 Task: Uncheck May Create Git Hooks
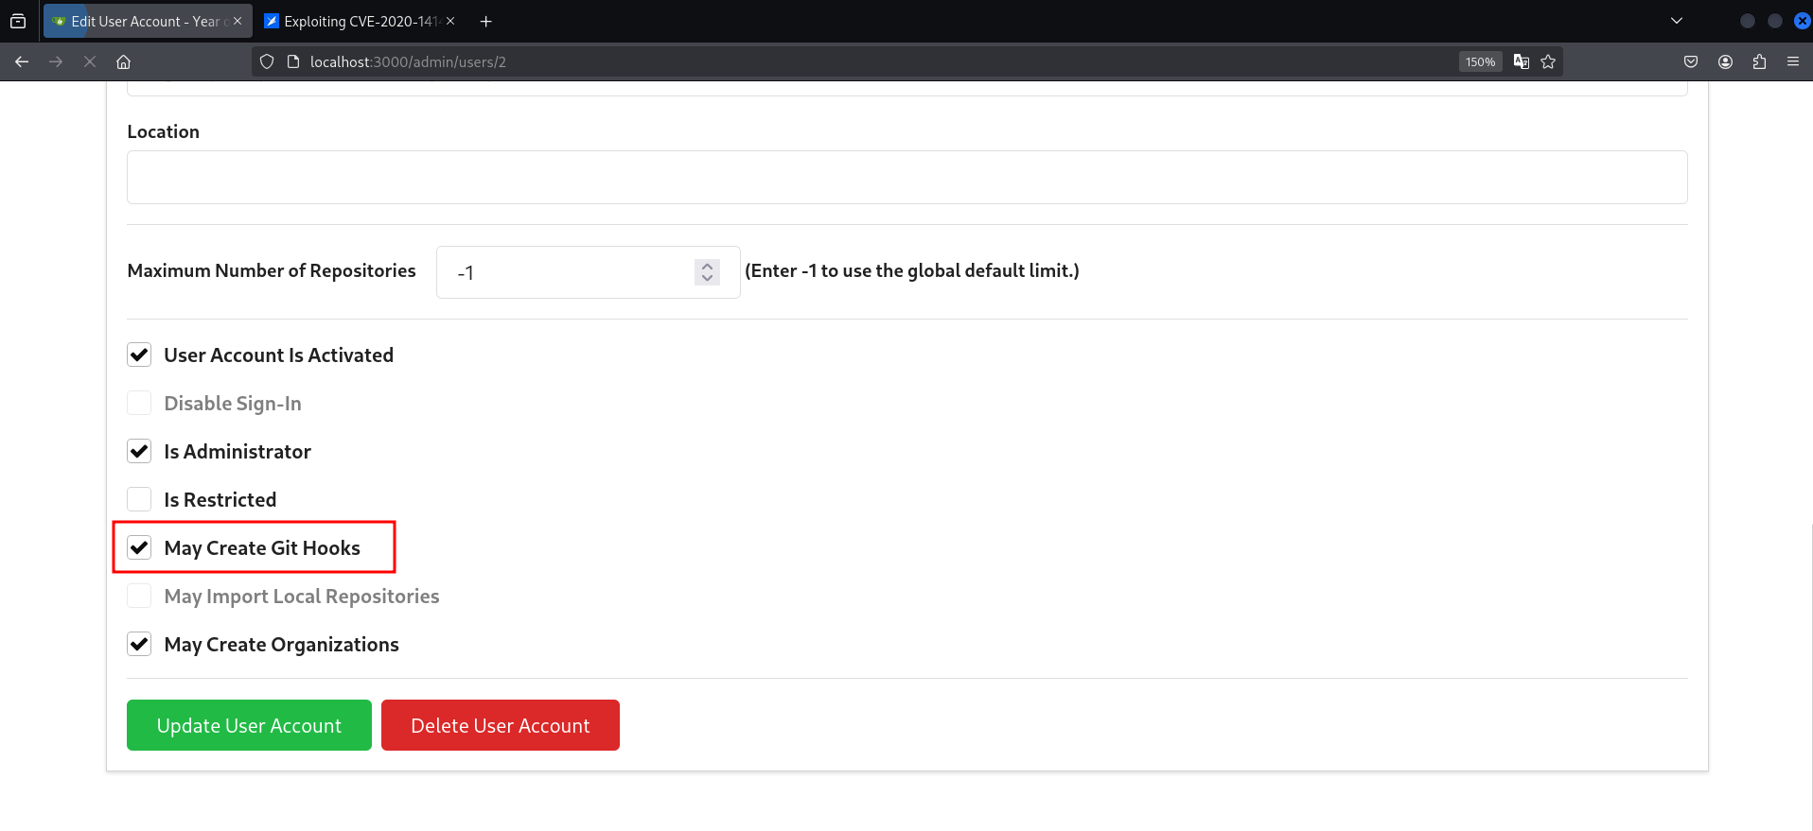click(x=139, y=547)
